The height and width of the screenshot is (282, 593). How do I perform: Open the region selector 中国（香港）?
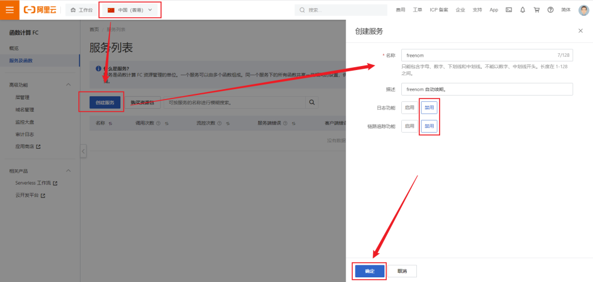(130, 10)
